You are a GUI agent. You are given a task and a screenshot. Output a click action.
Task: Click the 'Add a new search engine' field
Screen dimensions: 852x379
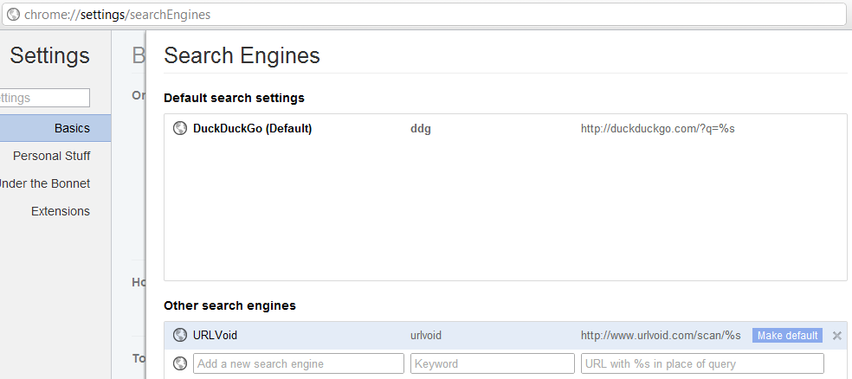(298, 363)
